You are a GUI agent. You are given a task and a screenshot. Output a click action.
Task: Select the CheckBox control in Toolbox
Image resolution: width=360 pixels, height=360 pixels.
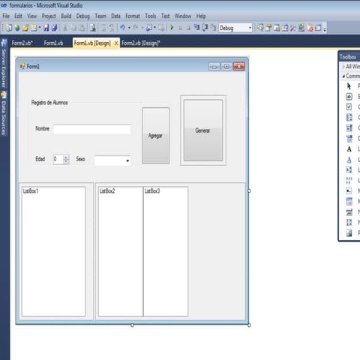tap(349, 107)
